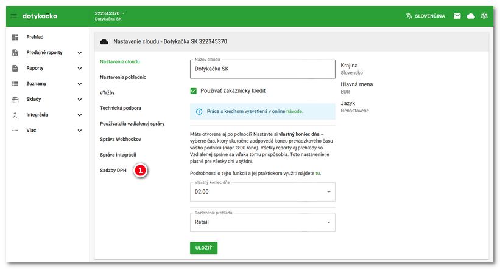
Task: Click the EUR main currency value
Action: pos(345,92)
